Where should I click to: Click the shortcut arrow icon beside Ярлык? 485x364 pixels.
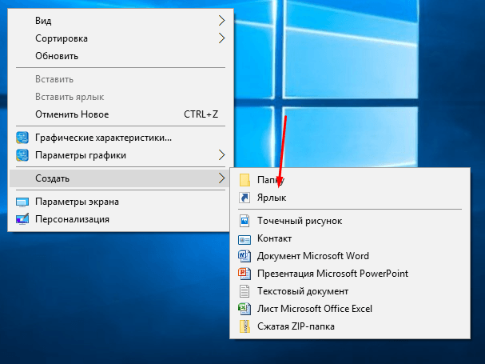pyautogui.click(x=244, y=198)
